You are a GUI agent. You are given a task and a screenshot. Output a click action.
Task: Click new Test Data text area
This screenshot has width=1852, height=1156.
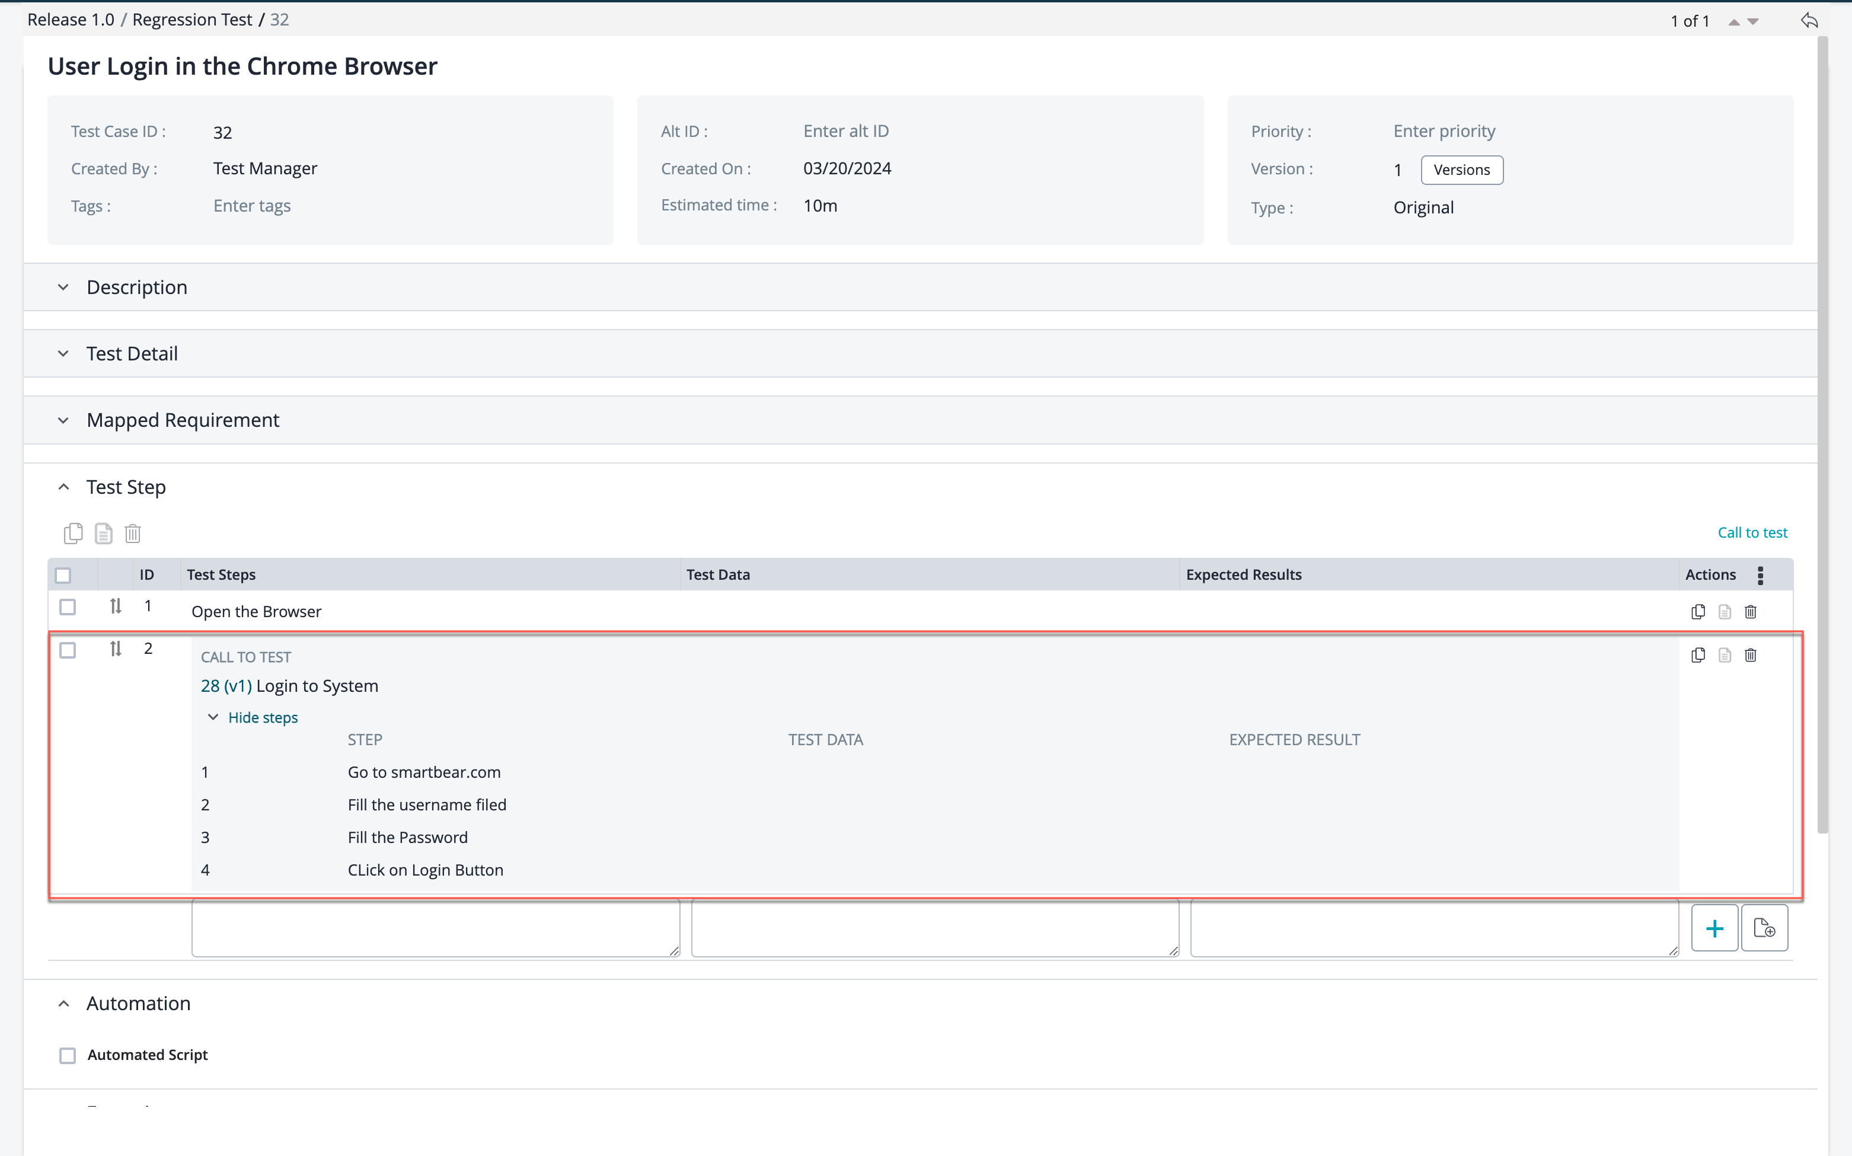(x=935, y=928)
